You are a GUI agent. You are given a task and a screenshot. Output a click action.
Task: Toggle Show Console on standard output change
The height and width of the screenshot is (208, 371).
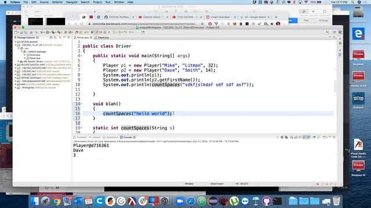304,137
